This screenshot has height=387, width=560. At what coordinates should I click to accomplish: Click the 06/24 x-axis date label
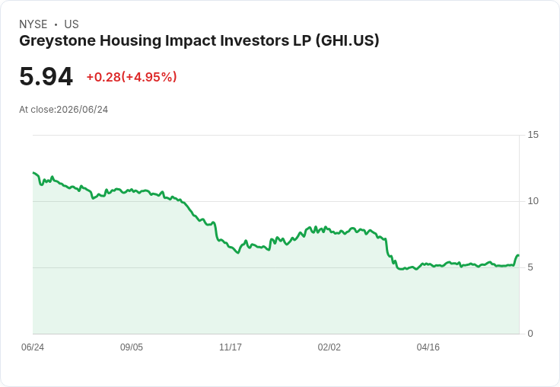pyautogui.click(x=33, y=347)
